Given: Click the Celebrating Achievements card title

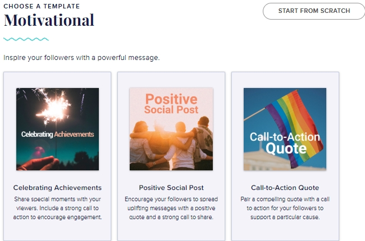Looking at the screenshot, I should 57,188.
